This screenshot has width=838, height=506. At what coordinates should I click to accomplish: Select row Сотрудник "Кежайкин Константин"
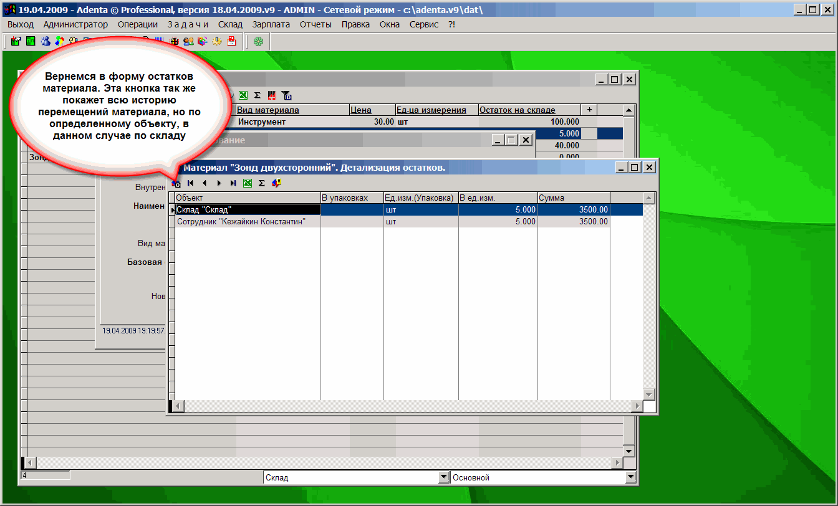[x=248, y=221]
